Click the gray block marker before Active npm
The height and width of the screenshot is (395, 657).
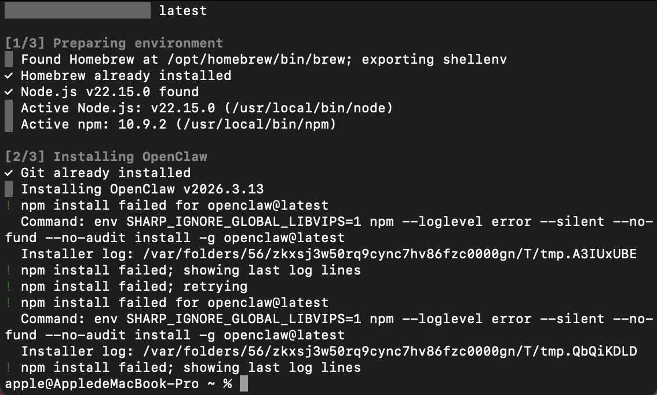tap(8, 125)
